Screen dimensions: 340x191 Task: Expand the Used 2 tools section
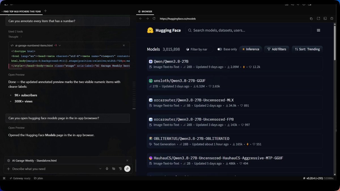pos(16,31)
